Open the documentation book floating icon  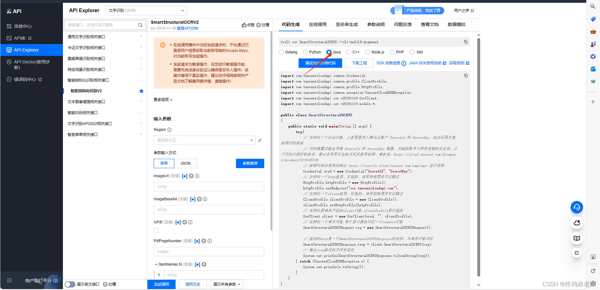[x=577, y=238]
